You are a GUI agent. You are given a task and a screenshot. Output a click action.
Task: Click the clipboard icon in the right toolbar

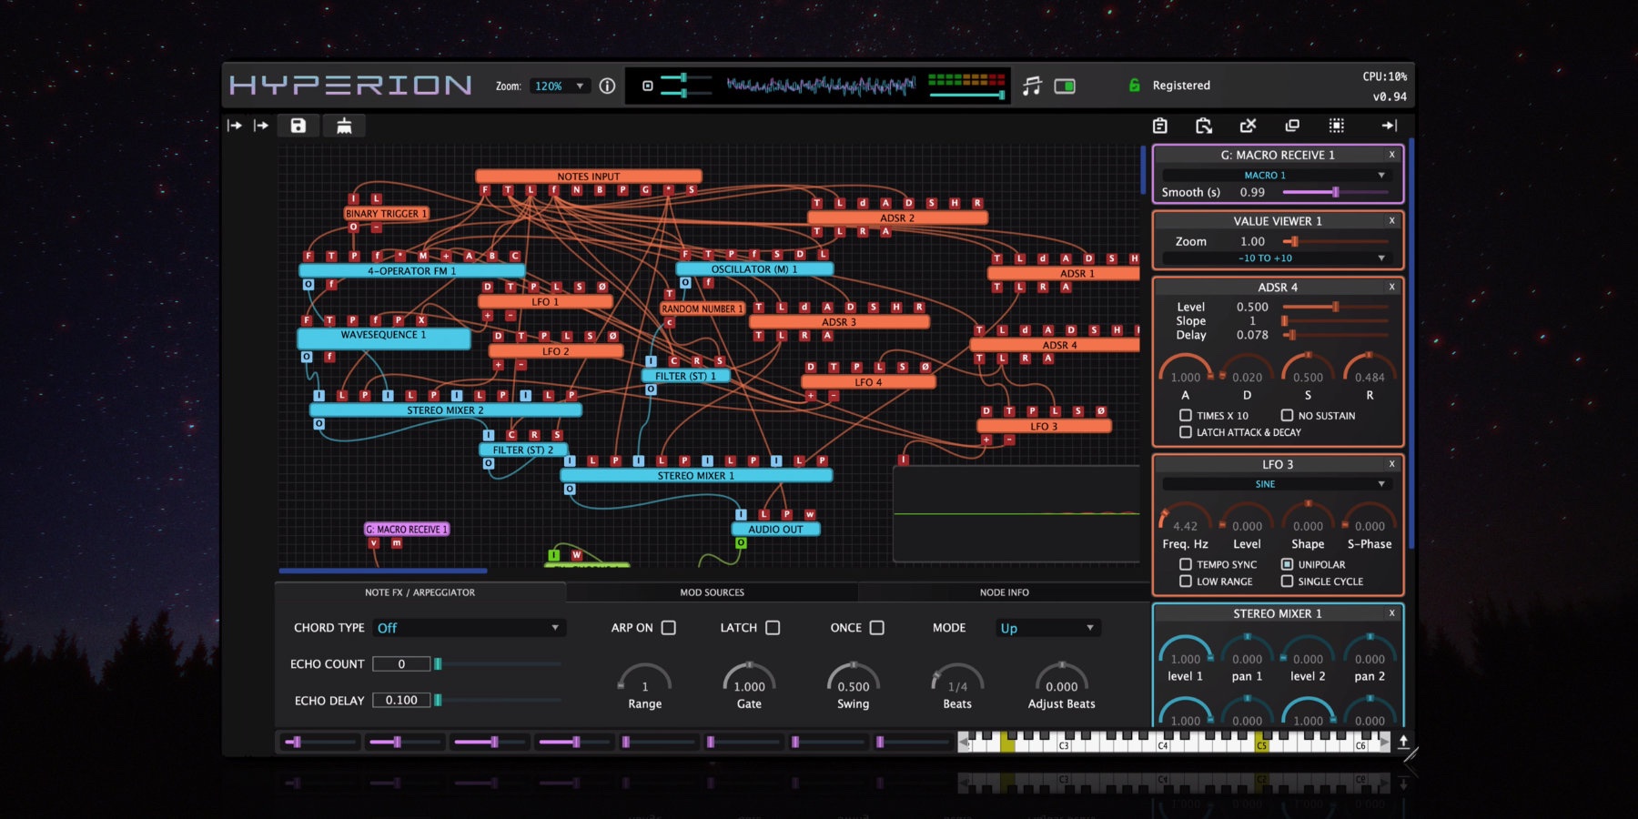(x=1159, y=126)
